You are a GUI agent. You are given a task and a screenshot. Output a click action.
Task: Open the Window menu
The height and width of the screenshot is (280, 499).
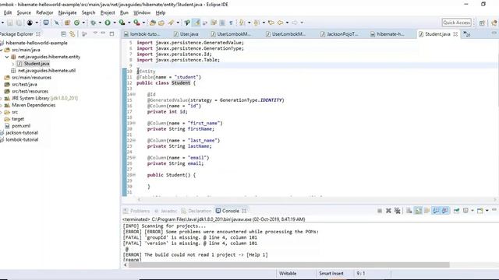(x=142, y=12)
